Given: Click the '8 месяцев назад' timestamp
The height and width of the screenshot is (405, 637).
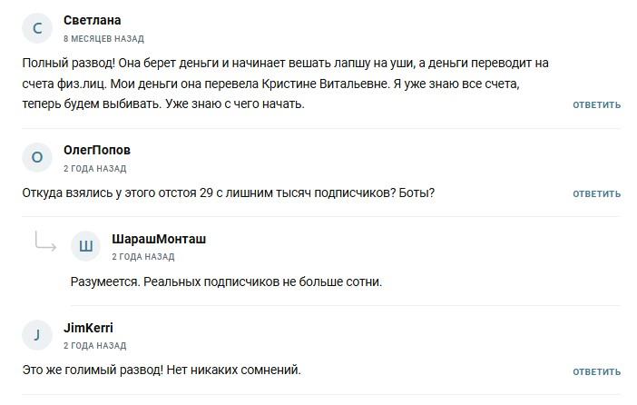Looking at the screenshot, I should coord(103,39).
